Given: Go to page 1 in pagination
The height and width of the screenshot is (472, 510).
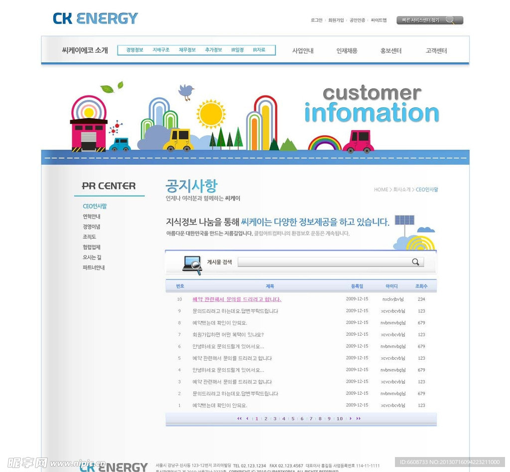Looking at the screenshot, I should (256, 419).
